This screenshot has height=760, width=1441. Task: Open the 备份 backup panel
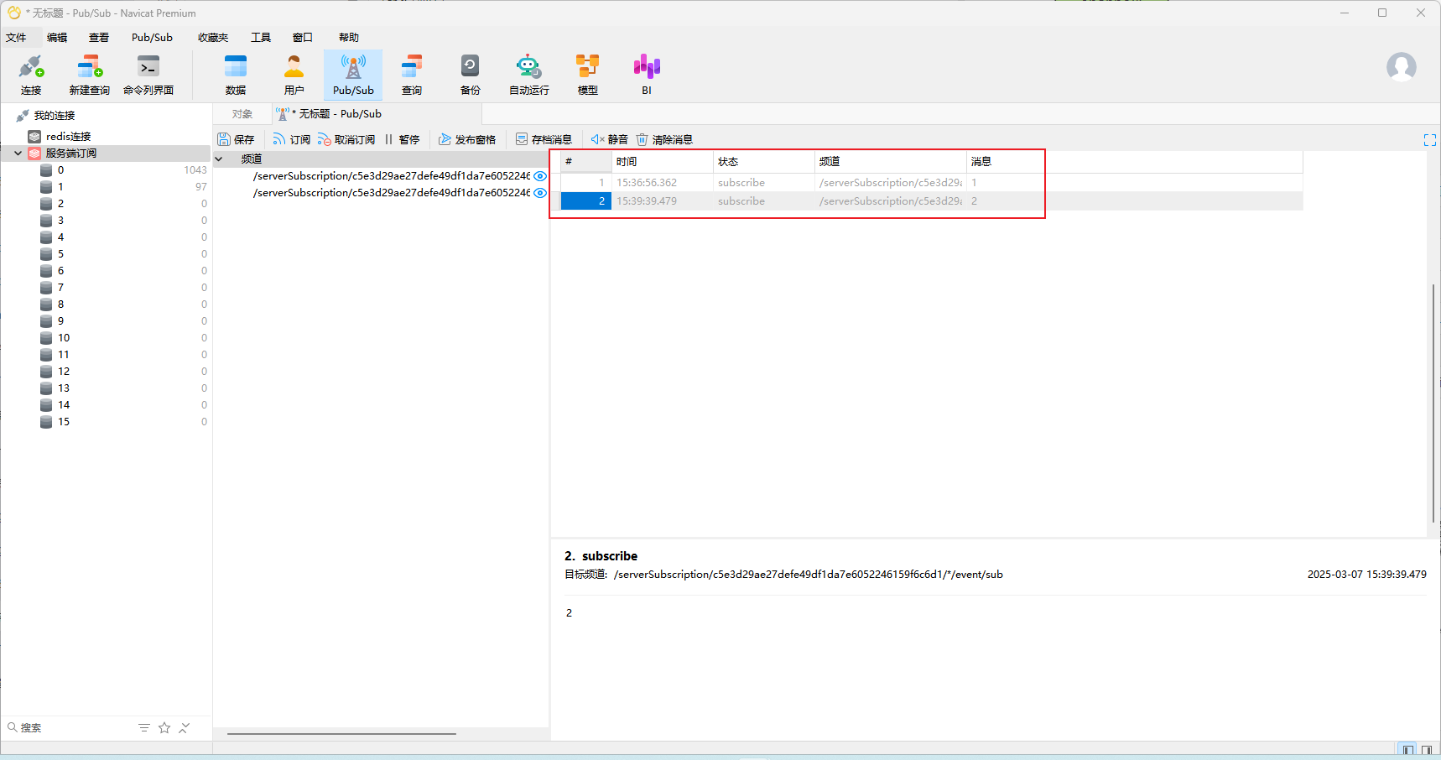point(471,75)
